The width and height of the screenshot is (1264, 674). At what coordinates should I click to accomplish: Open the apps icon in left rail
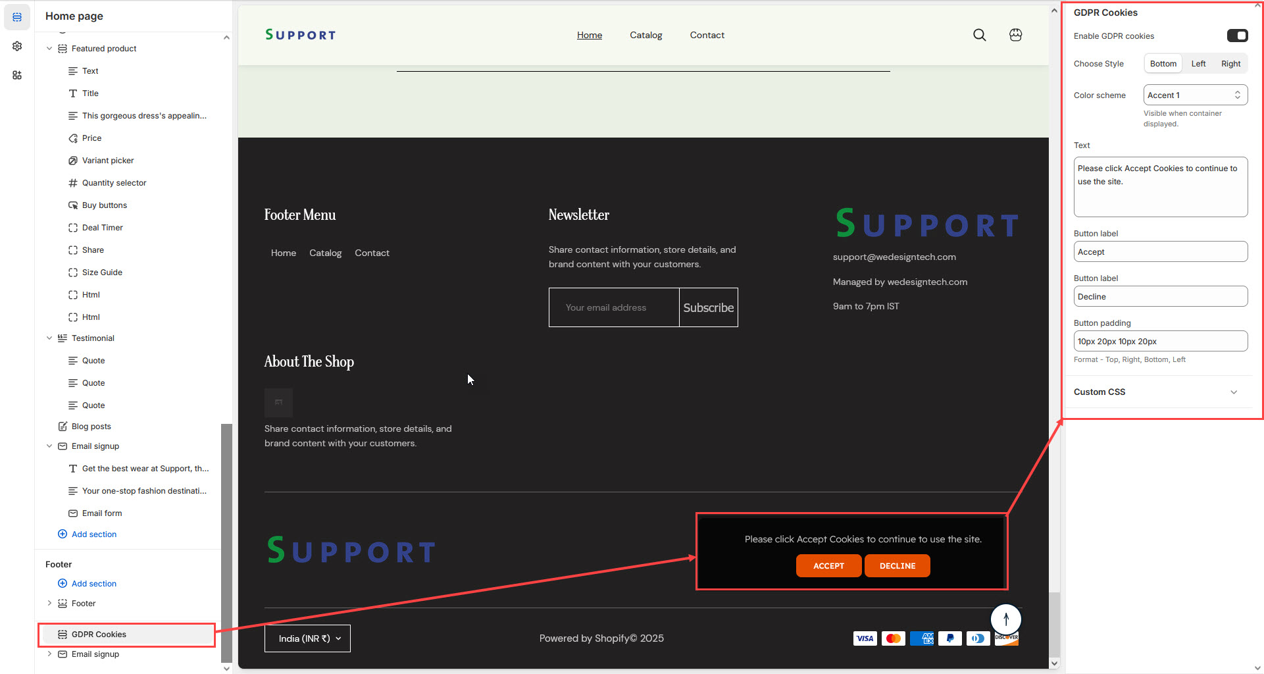17,75
